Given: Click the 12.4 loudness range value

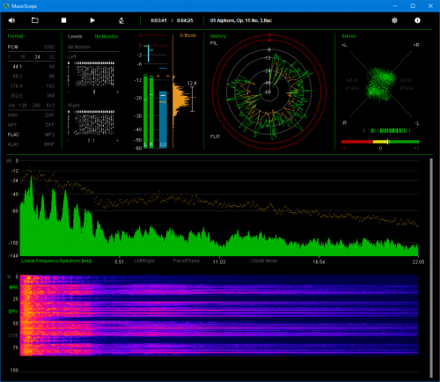Looking at the screenshot, I should click(192, 84).
